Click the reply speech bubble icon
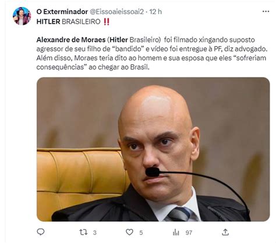Screen dimensions: 276x243 tap(41, 232)
